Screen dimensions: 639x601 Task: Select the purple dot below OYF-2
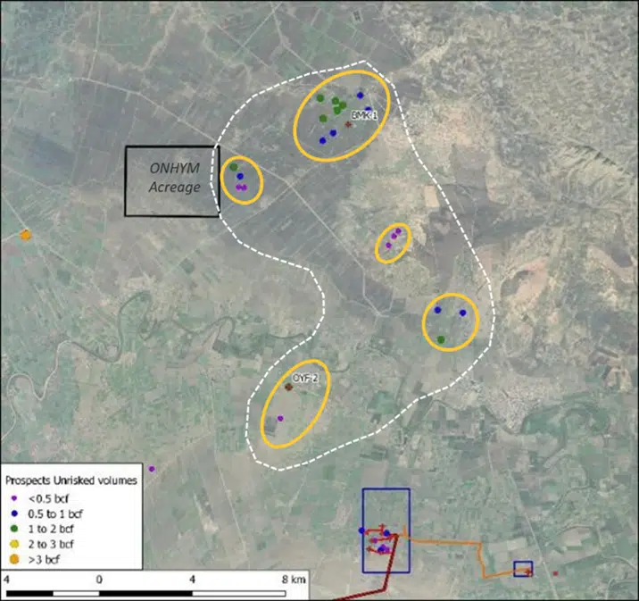pos(279,418)
